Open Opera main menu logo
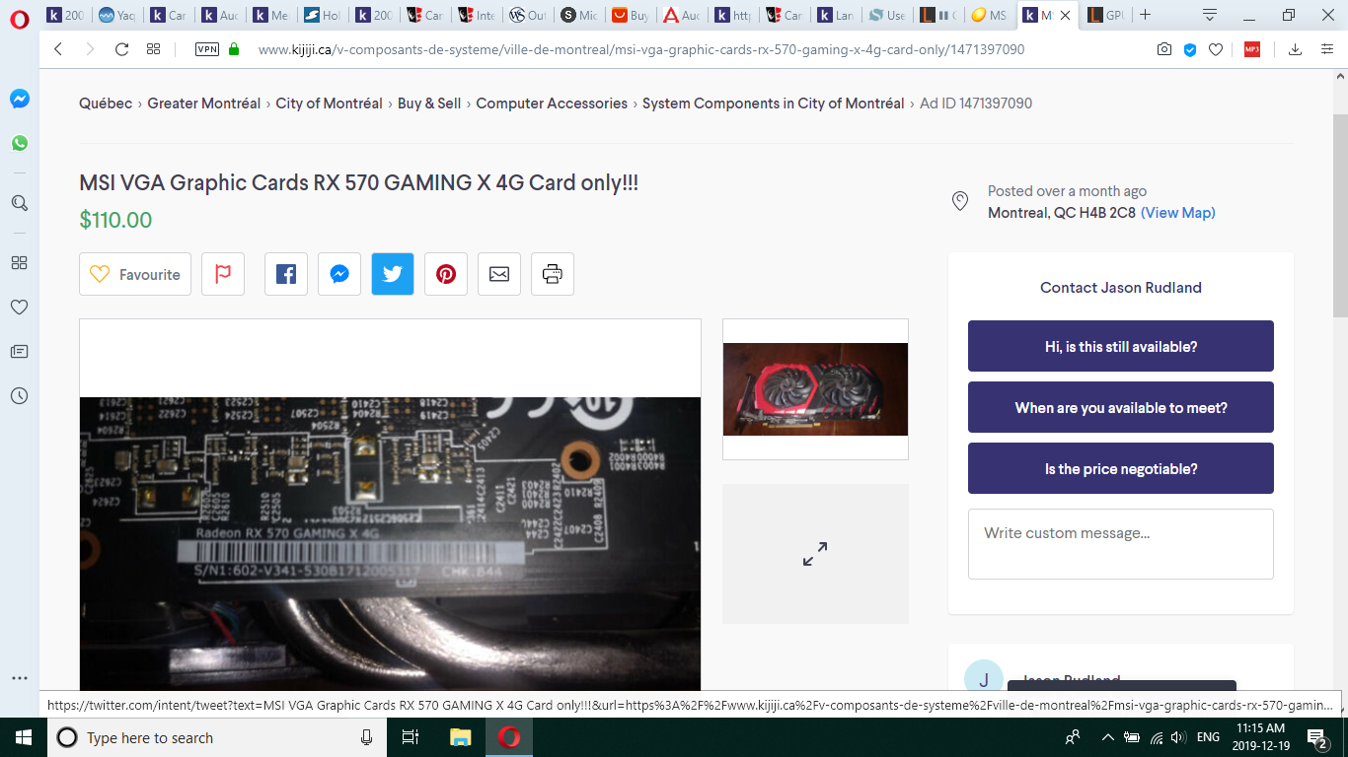 (x=19, y=18)
